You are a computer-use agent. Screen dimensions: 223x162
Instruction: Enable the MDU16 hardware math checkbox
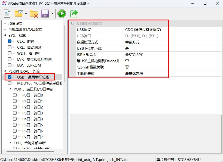[x=10, y=83]
